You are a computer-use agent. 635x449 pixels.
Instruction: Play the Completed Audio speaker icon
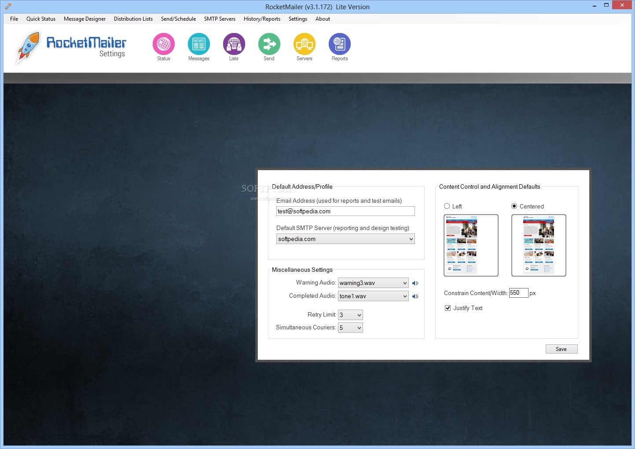coord(415,296)
